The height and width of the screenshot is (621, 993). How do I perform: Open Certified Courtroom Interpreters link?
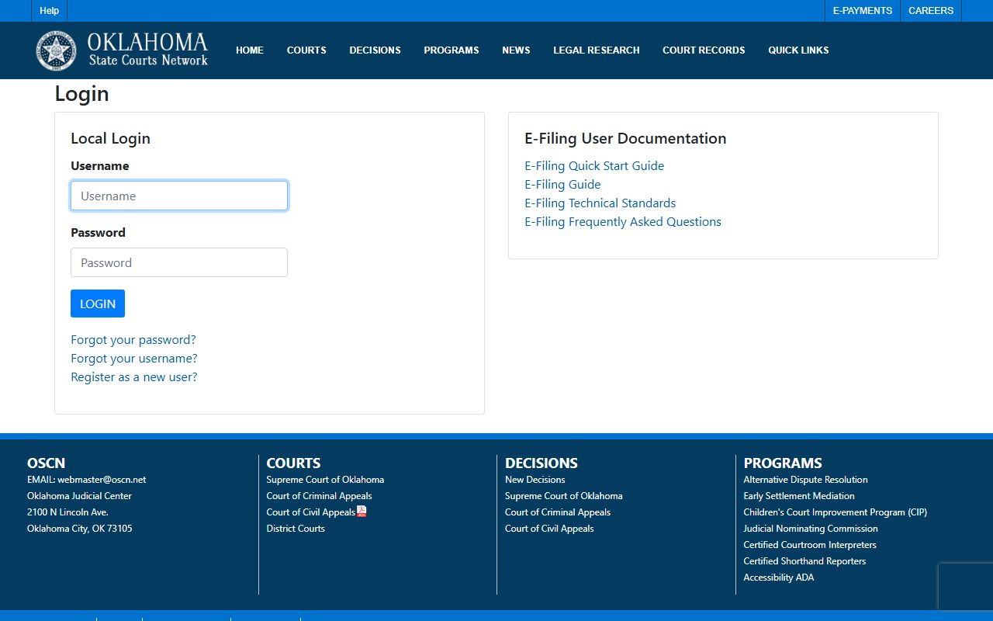click(810, 545)
